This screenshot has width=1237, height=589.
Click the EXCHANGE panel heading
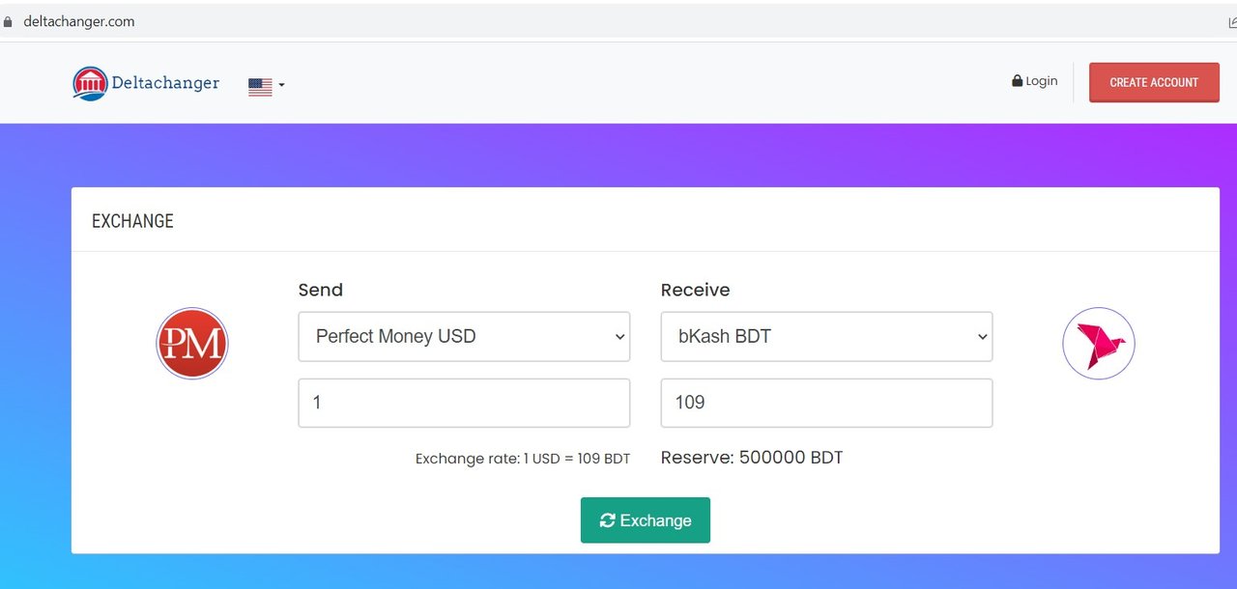(132, 221)
